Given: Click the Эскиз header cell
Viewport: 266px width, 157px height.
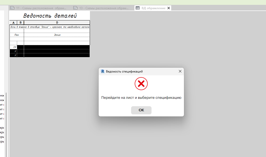Looking at the screenshot, I should (x=57, y=35).
